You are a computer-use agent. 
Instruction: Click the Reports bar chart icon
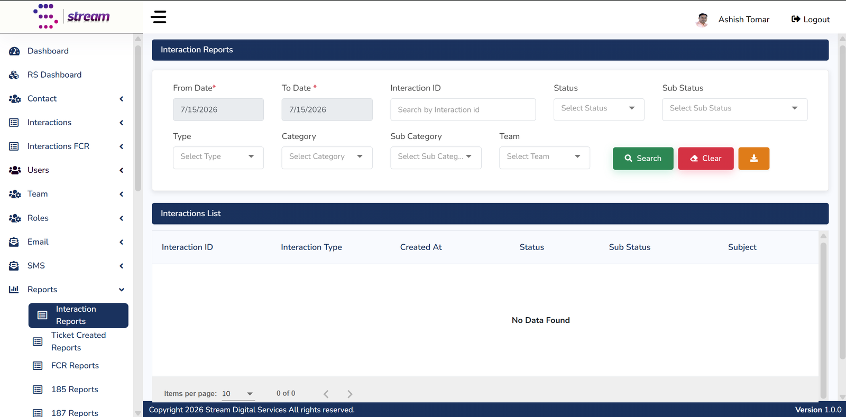(14, 290)
